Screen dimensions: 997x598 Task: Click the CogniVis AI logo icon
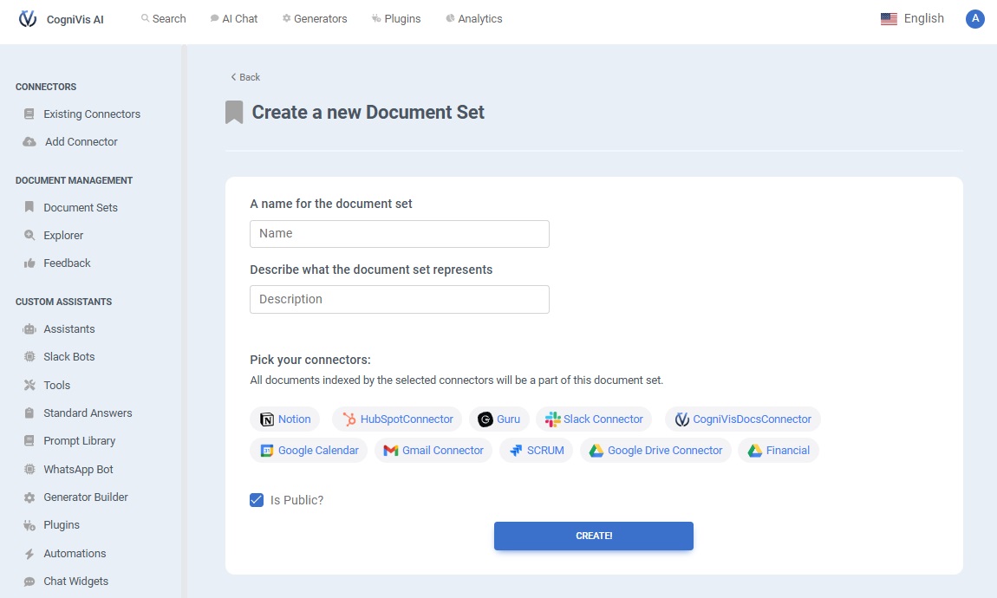28,19
